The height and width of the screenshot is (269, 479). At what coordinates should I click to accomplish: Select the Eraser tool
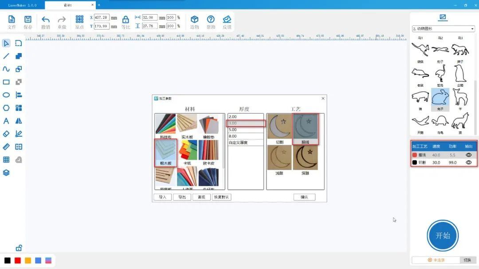pos(6,134)
